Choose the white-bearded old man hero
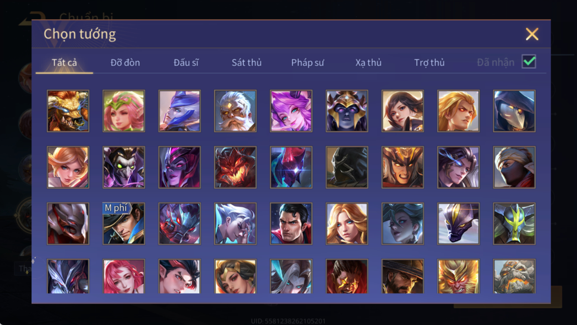577x325 pixels. pyautogui.click(x=235, y=111)
